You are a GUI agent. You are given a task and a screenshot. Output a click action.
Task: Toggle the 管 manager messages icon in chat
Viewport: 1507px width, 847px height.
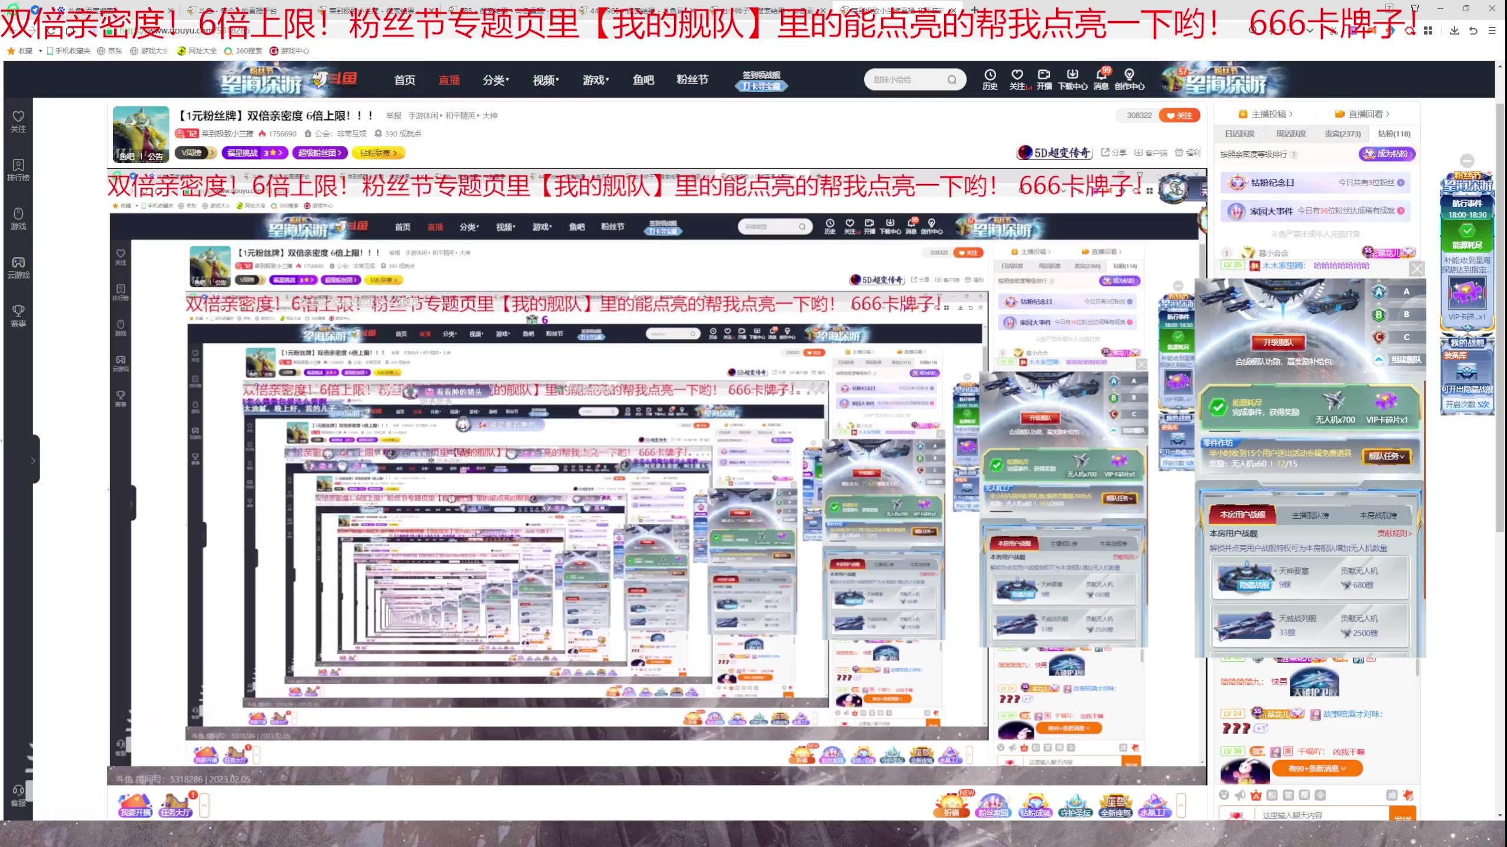tap(1288, 795)
